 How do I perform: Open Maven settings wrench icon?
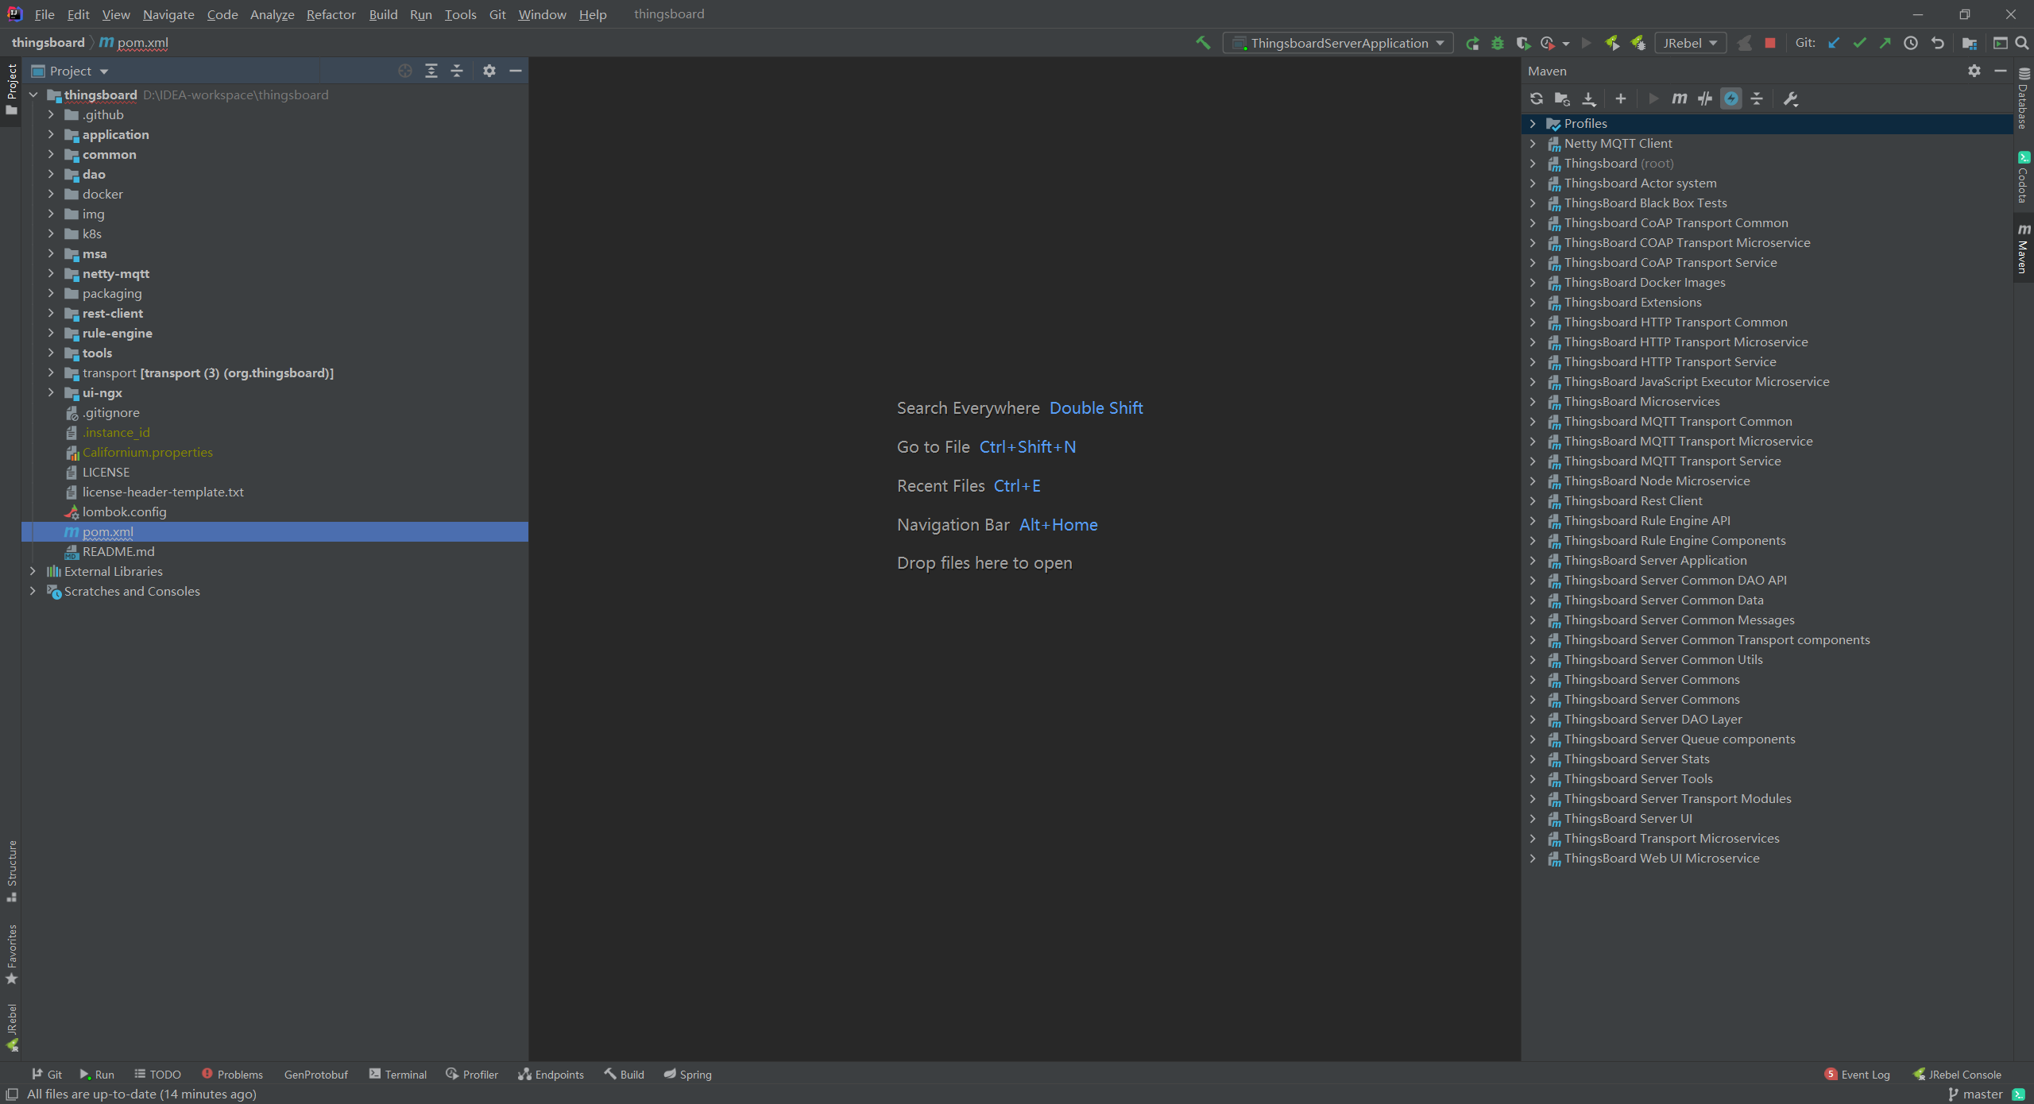pos(1792,98)
